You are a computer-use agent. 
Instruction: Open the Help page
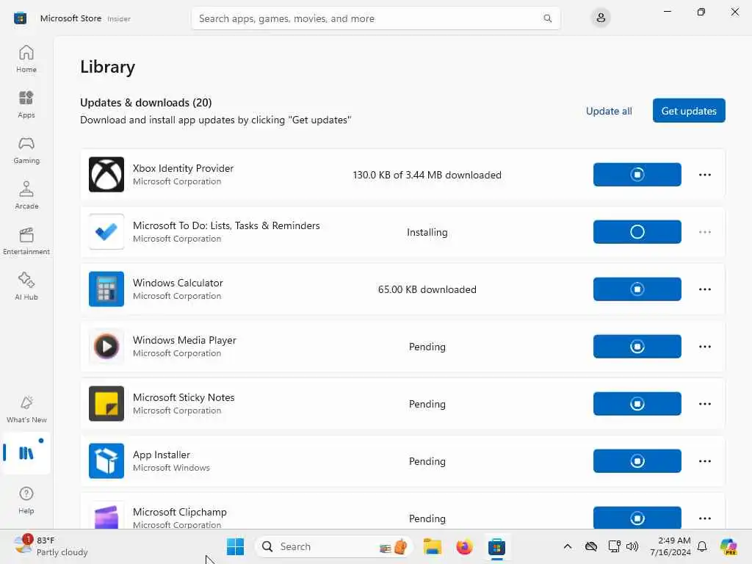26,500
